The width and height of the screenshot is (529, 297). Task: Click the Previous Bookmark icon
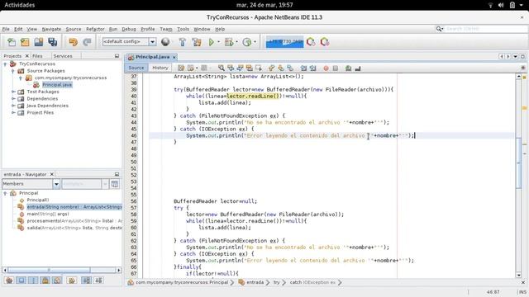click(x=272, y=68)
